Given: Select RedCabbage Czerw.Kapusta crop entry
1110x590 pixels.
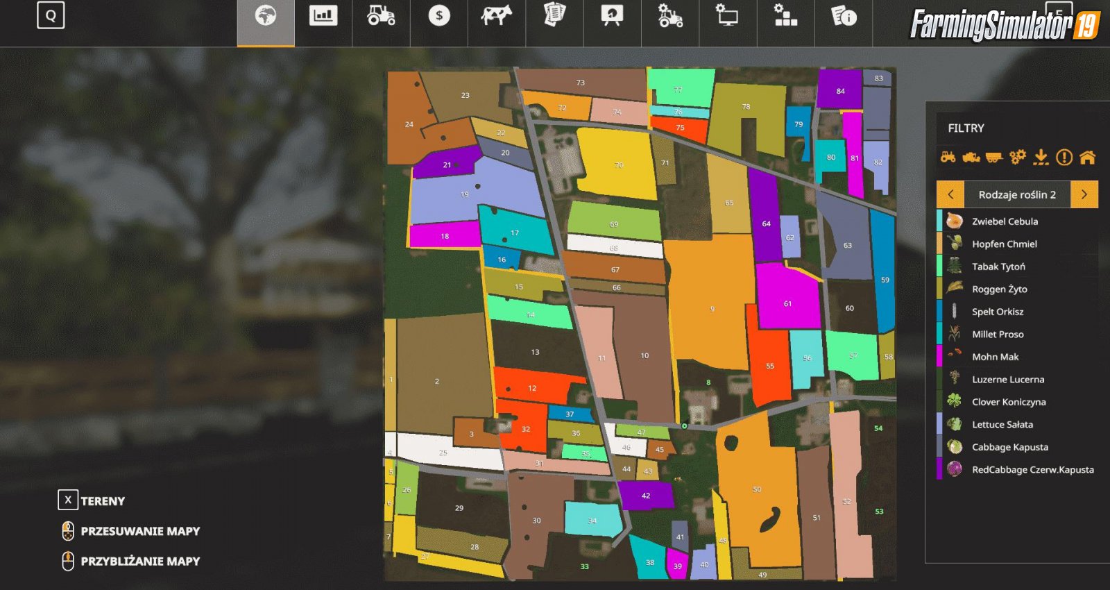Looking at the screenshot, I should coord(1017,469).
